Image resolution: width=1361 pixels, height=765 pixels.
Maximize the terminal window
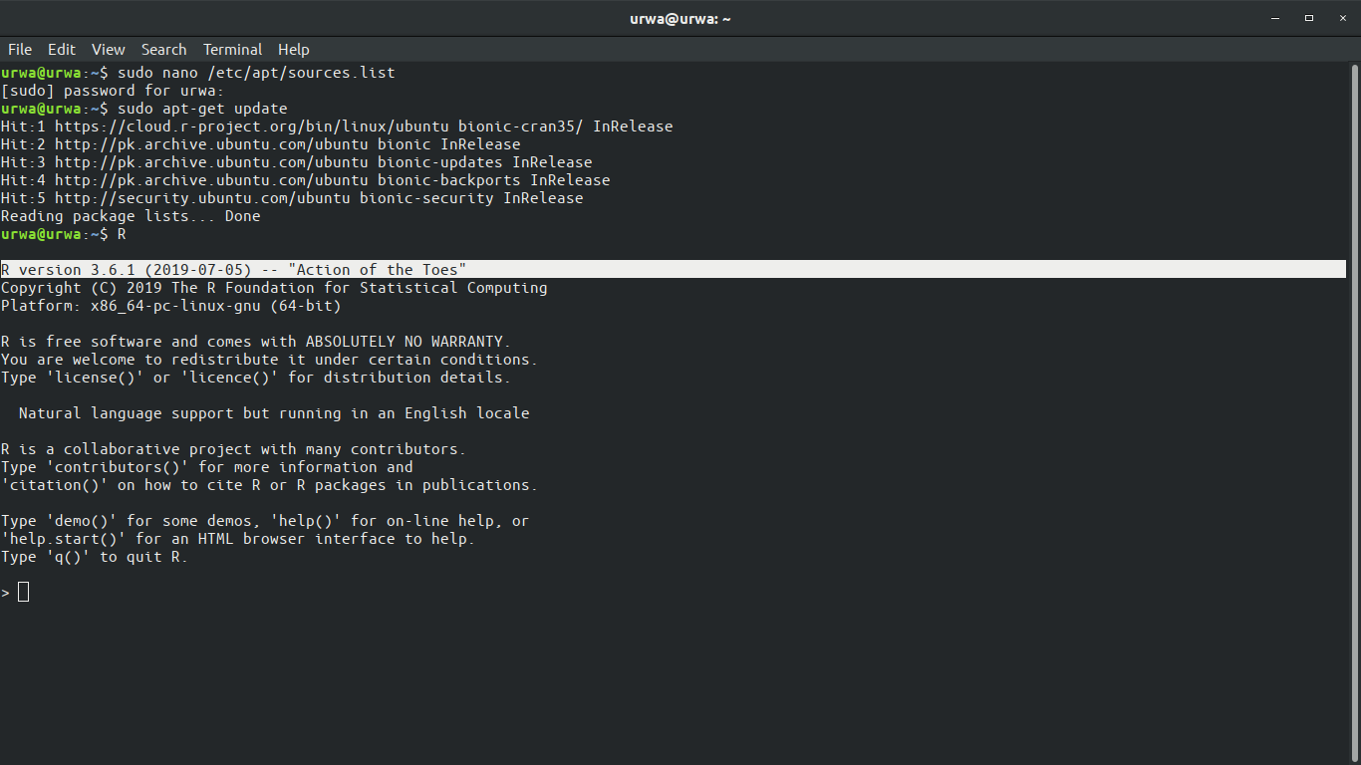(1309, 18)
